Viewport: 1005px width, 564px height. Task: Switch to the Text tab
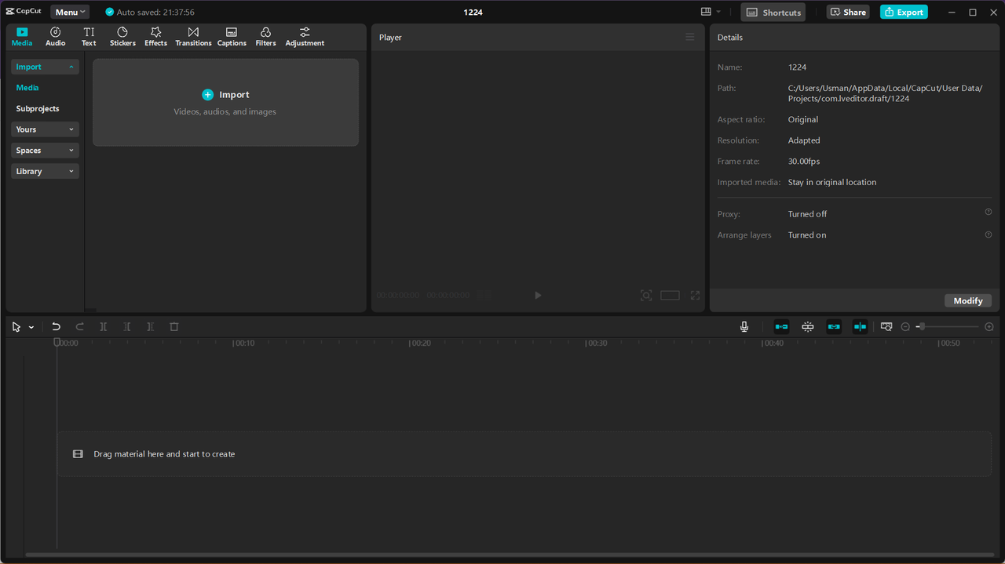point(89,37)
